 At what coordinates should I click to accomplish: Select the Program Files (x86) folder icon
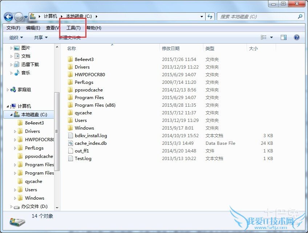[70, 105]
